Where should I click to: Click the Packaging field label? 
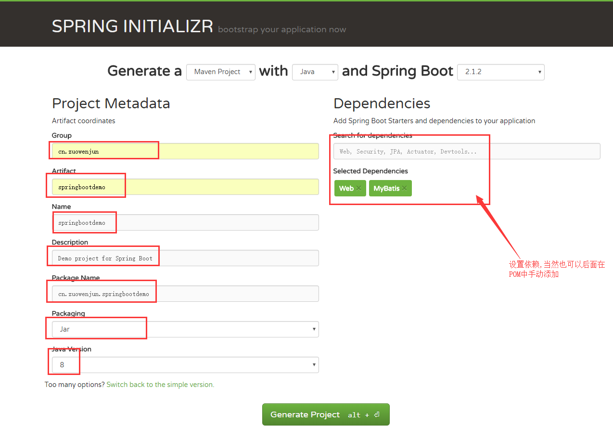point(68,313)
